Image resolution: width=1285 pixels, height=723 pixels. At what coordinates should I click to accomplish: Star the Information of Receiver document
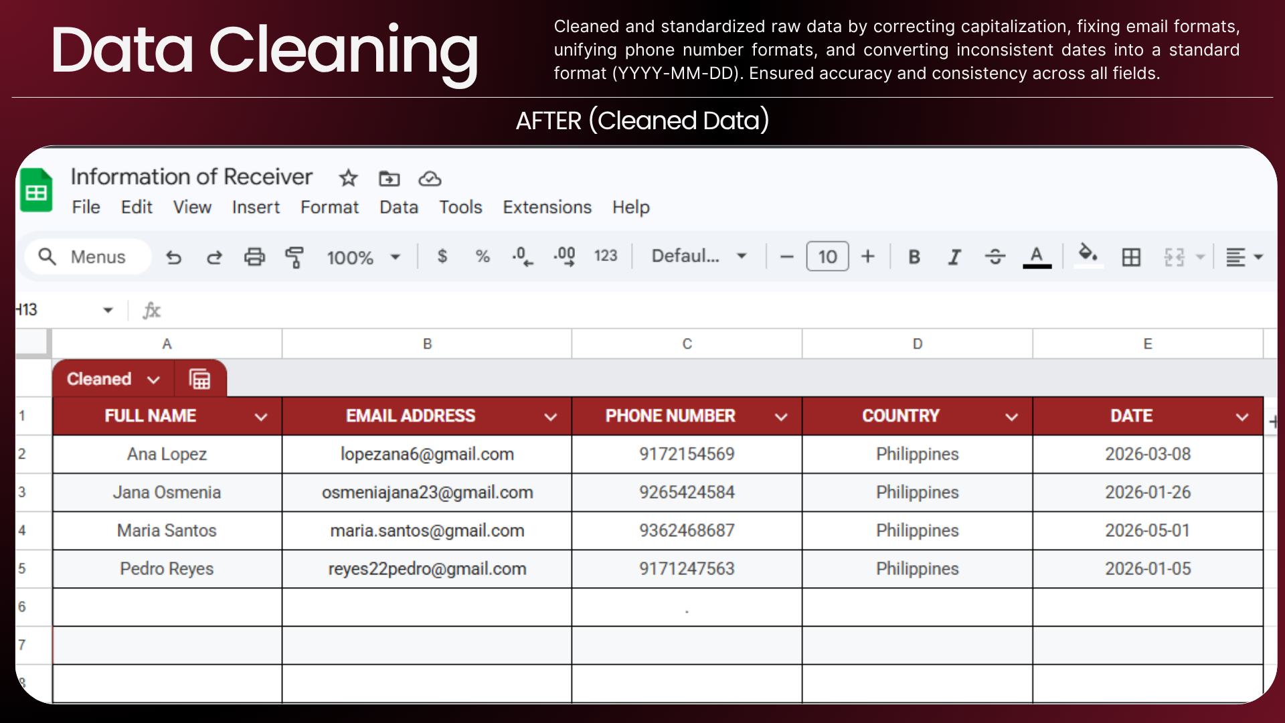348,178
